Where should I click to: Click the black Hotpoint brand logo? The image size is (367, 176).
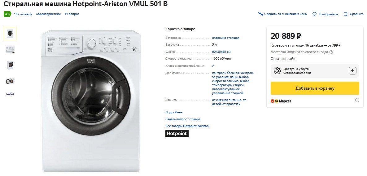click(x=177, y=133)
